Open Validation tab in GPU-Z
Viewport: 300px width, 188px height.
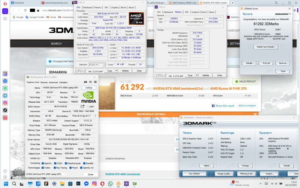[x=63, y=82]
